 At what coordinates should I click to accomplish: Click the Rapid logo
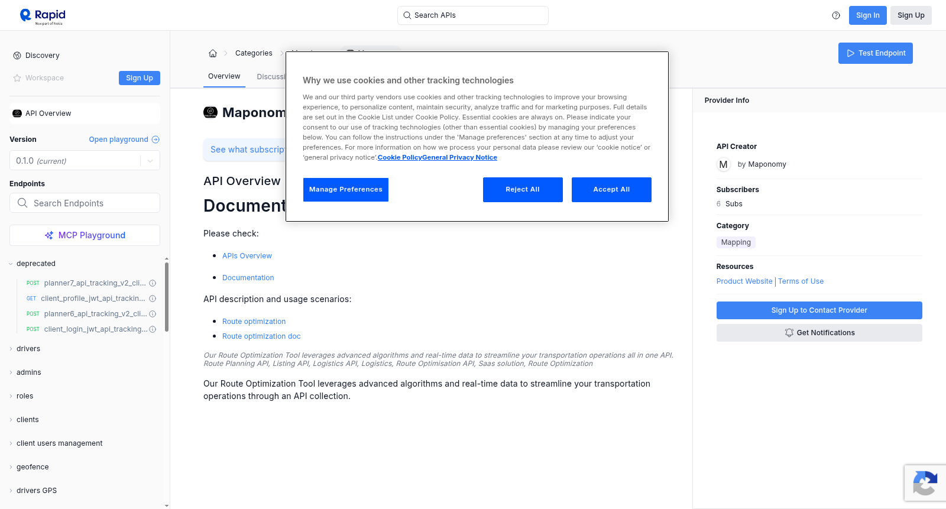point(43,16)
